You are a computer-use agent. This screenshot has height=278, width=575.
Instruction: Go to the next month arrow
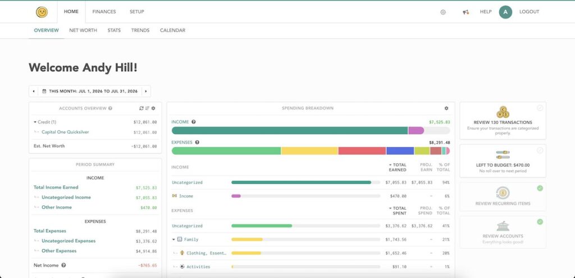pos(146,91)
